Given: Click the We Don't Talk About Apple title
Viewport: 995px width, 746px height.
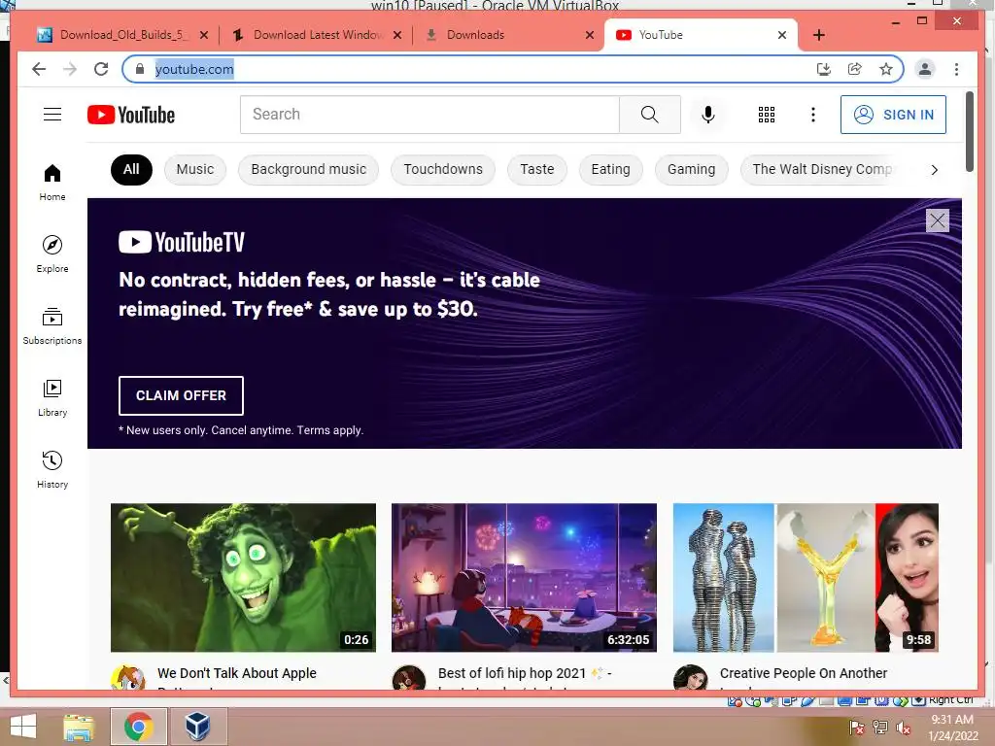Looking at the screenshot, I should [237, 673].
